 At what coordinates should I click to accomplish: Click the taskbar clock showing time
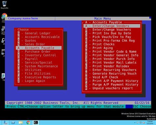pos(150,122)
